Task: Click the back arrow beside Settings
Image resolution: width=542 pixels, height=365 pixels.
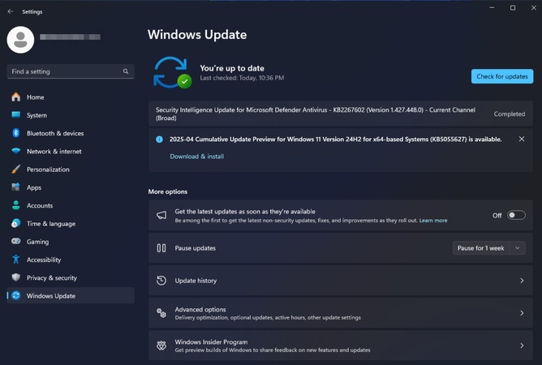Action: tap(11, 11)
